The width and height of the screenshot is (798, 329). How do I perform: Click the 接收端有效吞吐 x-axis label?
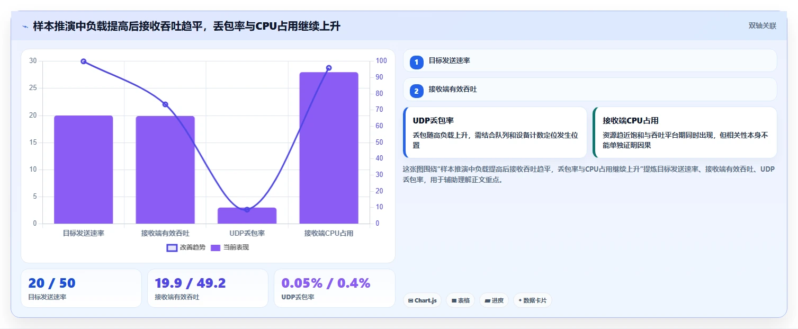[165, 233]
